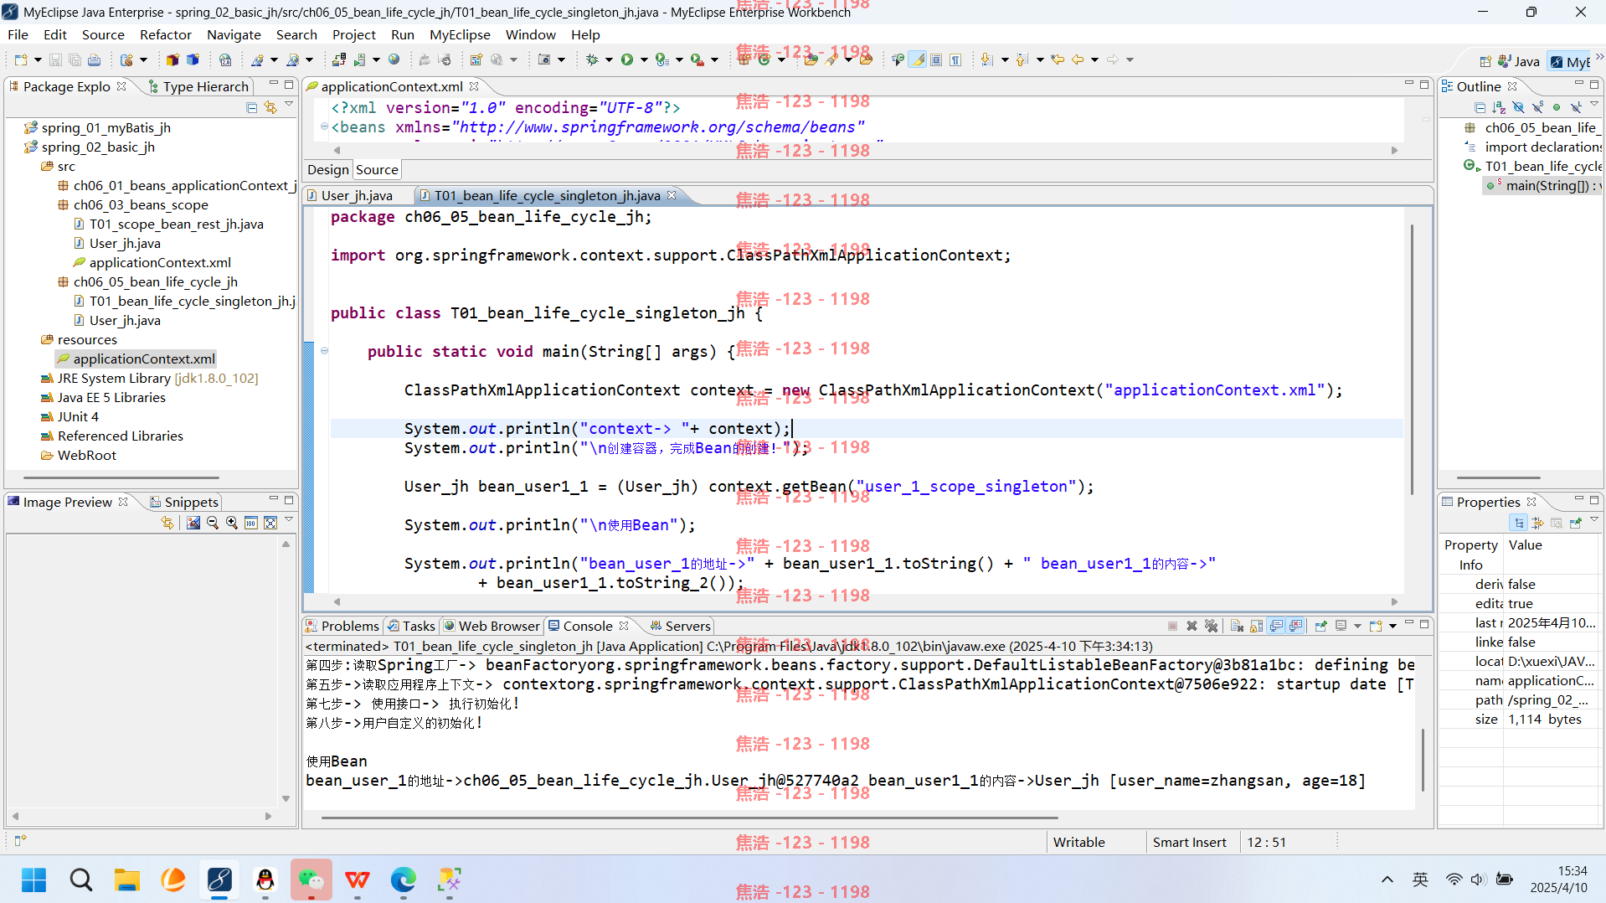Screen dimensions: 1606x903
Task: Open the Servers view tab
Action: pyautogui.click(x=680, y=626)
